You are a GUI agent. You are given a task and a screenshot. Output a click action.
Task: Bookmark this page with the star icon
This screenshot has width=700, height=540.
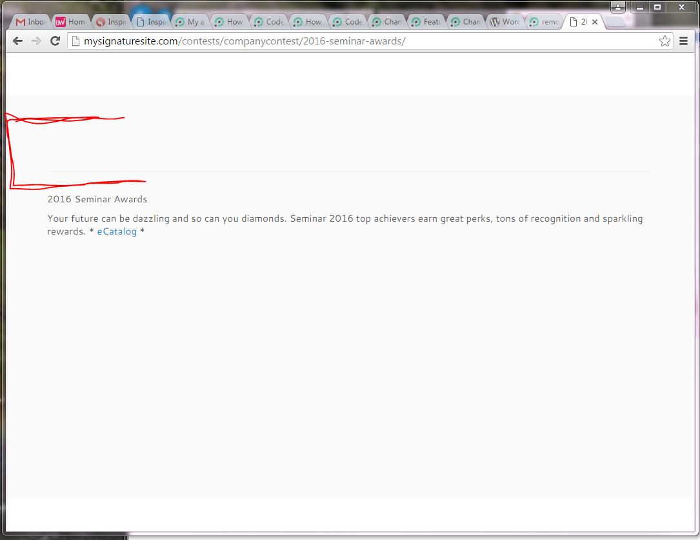pyautogui.click(x=665, y=41)
